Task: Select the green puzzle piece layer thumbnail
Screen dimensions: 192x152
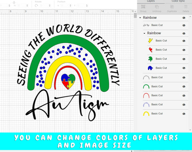Action: [150, 59]
